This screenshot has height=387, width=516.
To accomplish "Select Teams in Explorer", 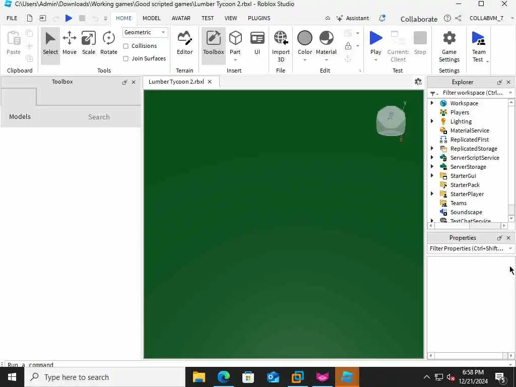I will [458, 203].
